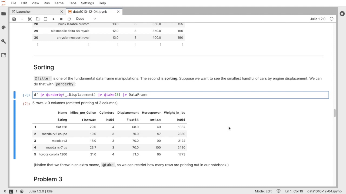Click the 'mazda rx-7 gs' cell

point(56,148)
